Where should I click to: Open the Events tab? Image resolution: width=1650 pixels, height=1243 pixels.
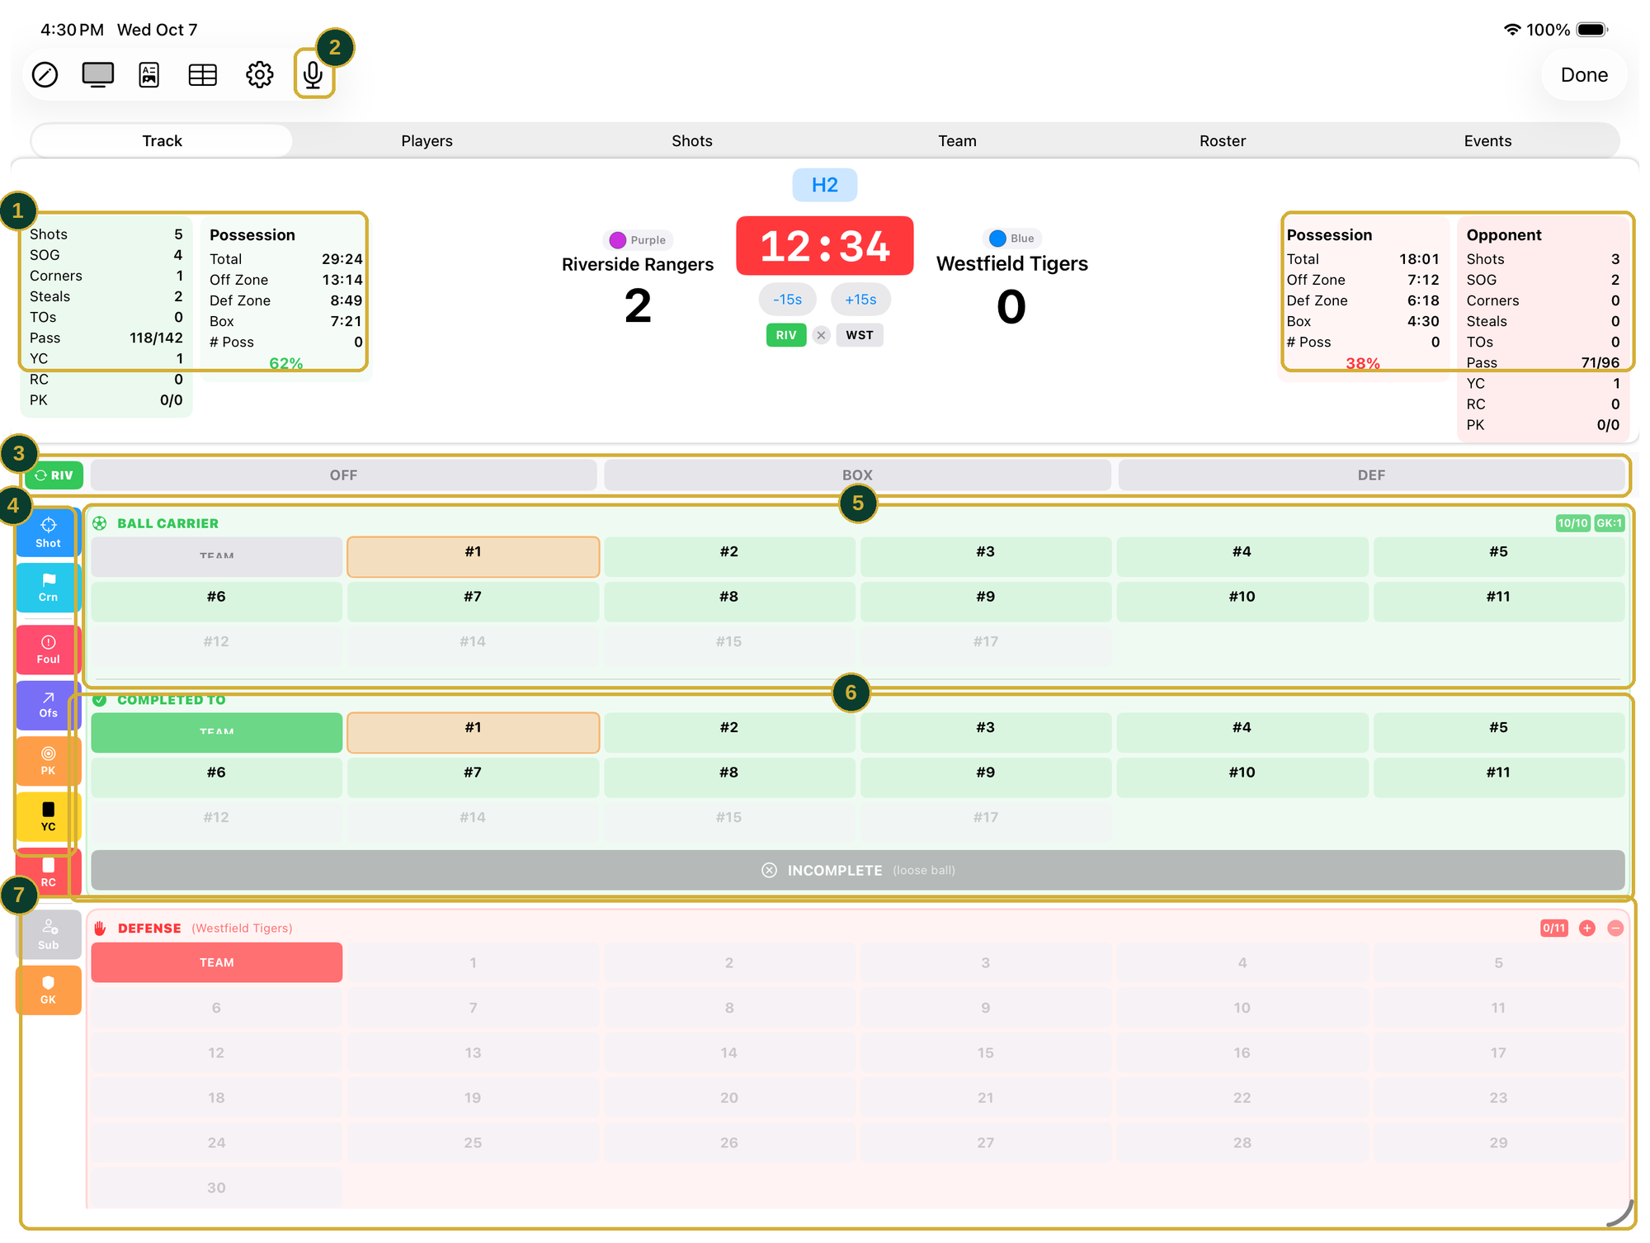[x=1487, y=141]
